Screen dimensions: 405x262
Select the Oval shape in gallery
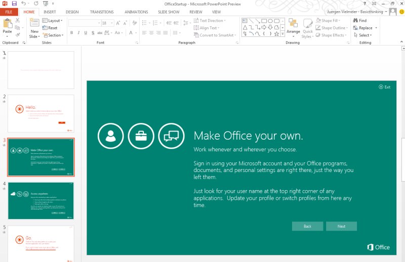coord(270,21)
